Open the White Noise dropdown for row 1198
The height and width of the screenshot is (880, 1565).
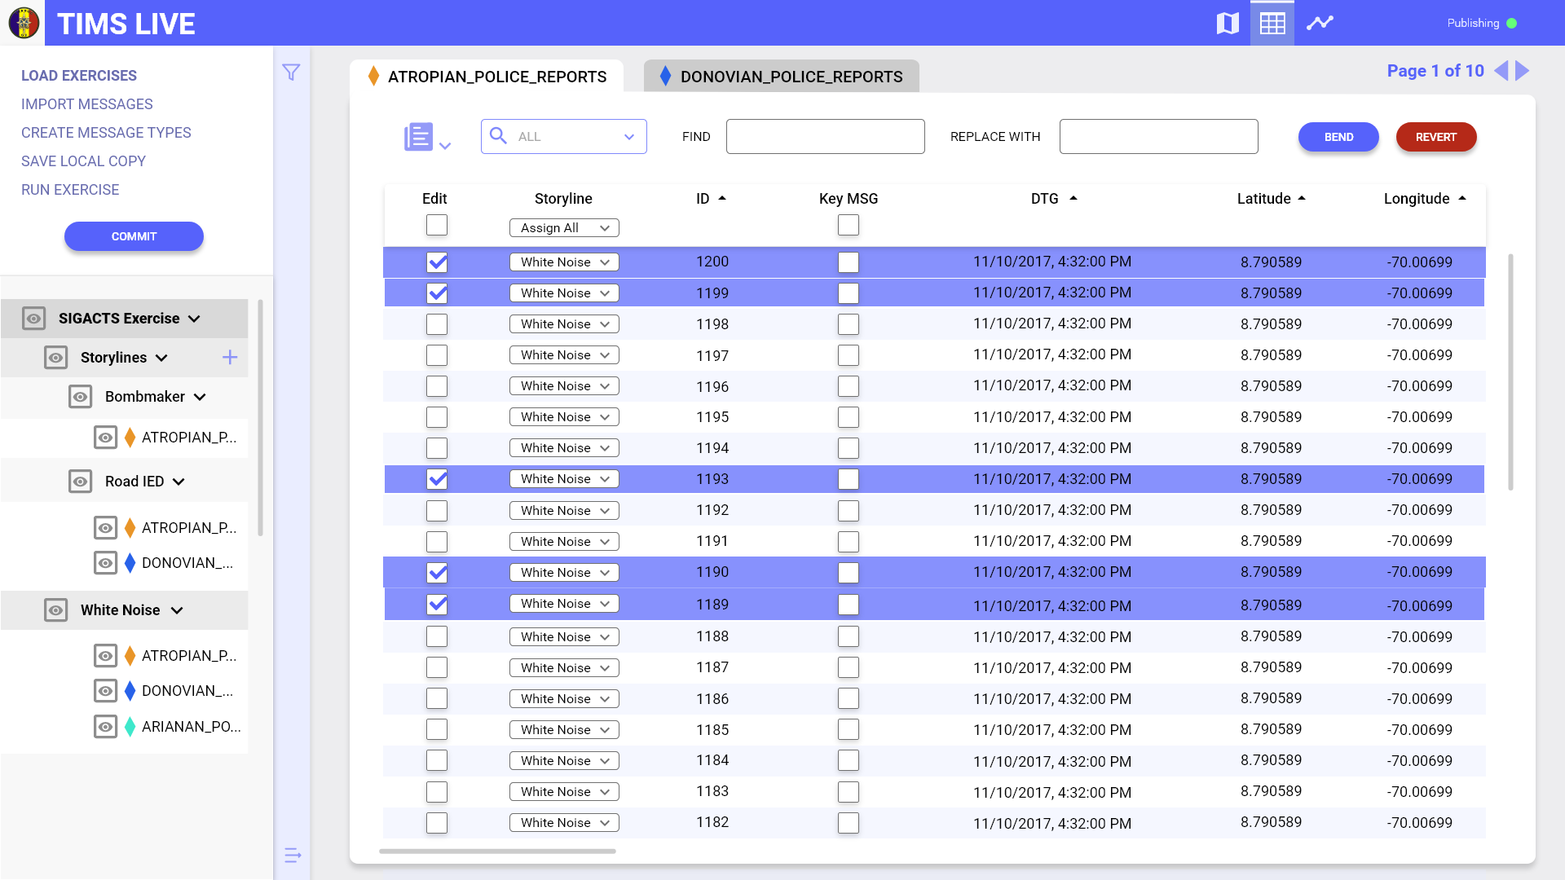click(x=564, y=323)
